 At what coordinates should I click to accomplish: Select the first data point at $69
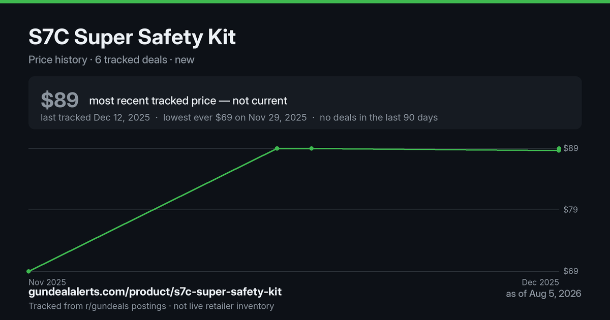(x=29, y=271)
